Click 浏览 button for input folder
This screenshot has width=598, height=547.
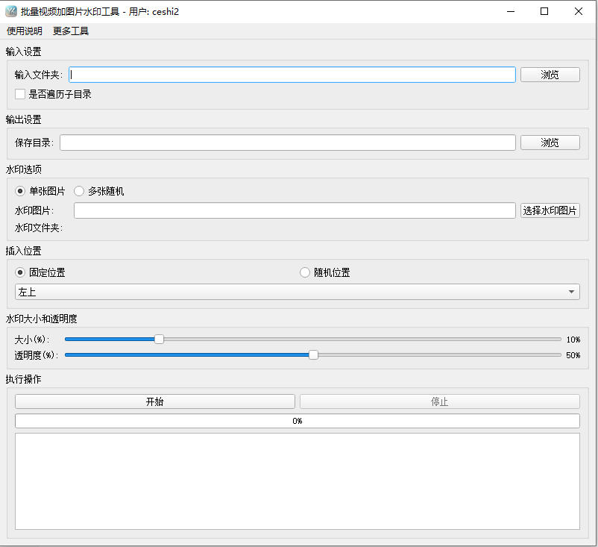(550, 75)
